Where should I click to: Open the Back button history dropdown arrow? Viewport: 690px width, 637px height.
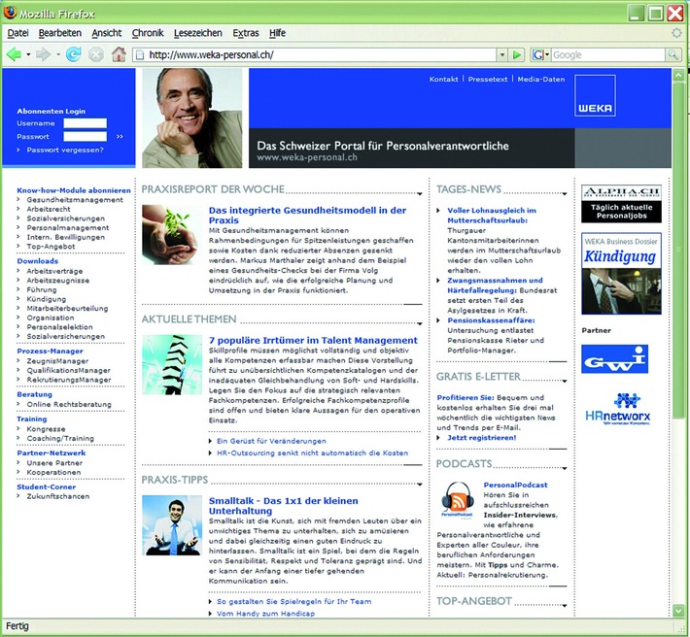coord(29,54)
